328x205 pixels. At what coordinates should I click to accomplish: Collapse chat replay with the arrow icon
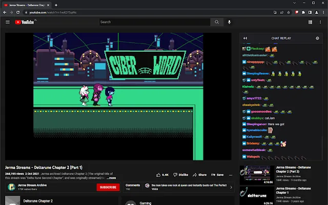245,38
